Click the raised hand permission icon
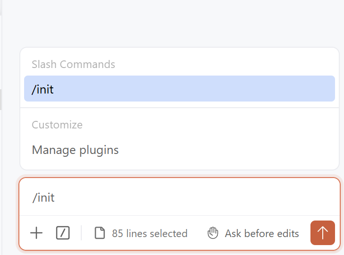344x255 pixels. [213, 233]
